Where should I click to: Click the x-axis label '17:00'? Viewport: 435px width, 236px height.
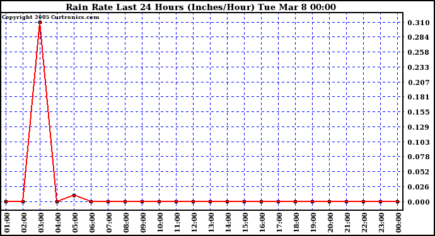tap(279, 223)
